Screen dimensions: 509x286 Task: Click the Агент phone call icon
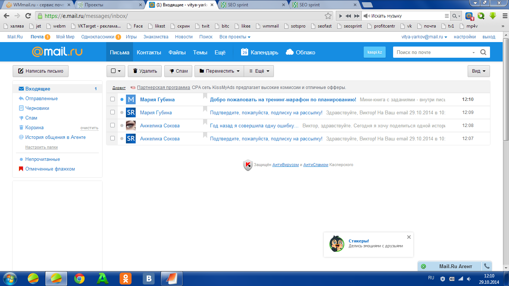[487, 266]
